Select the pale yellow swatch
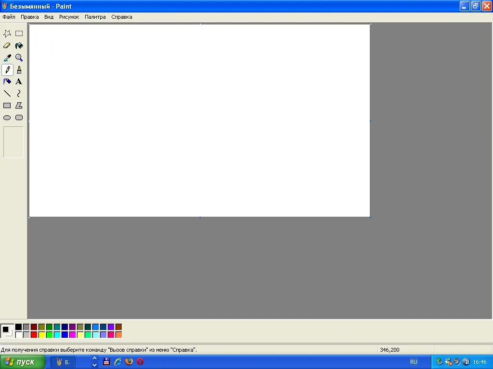 [80, 335]
